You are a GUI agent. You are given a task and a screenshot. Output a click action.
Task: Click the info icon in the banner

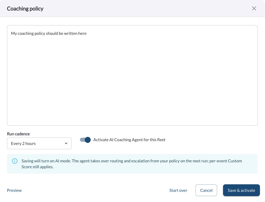click(15, 161)
